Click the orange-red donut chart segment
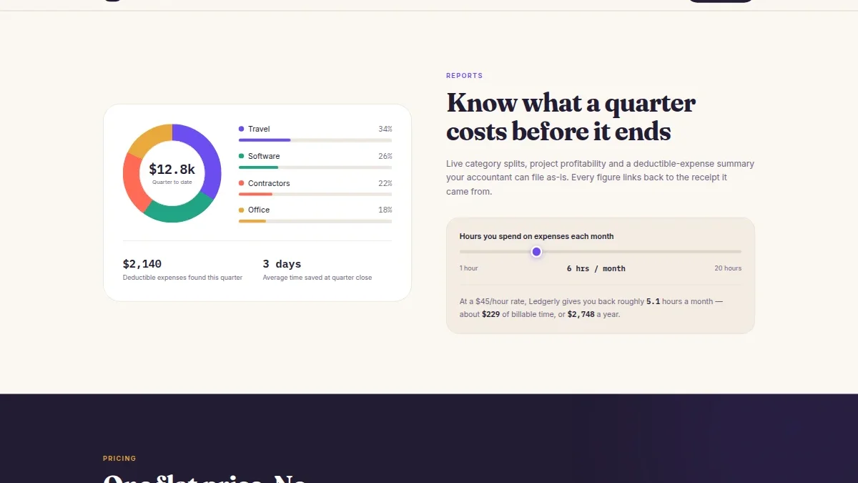The width and height of the screenshot is (858, 483). click(x=134, y=180)
